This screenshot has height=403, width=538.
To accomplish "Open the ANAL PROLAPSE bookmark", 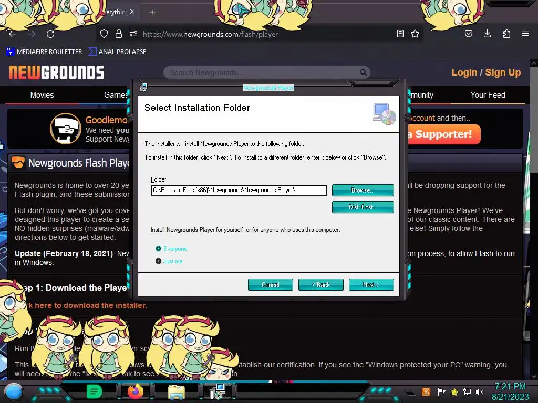I will (117, 52).
